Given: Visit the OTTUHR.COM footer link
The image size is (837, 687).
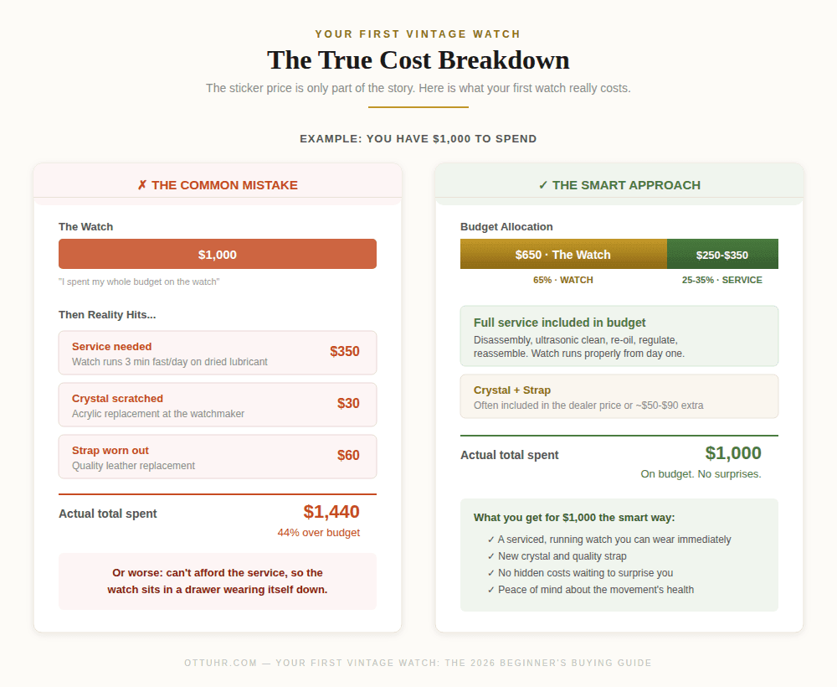Looking at the screenshot, I should tap(221, 663).
